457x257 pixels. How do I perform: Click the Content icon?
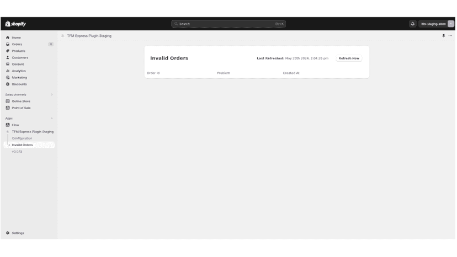point(8,64)
